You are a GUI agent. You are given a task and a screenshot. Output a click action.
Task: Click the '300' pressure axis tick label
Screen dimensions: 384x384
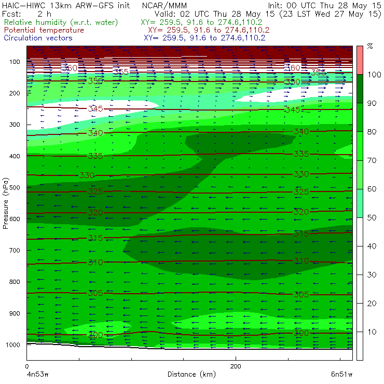[15, 125]
